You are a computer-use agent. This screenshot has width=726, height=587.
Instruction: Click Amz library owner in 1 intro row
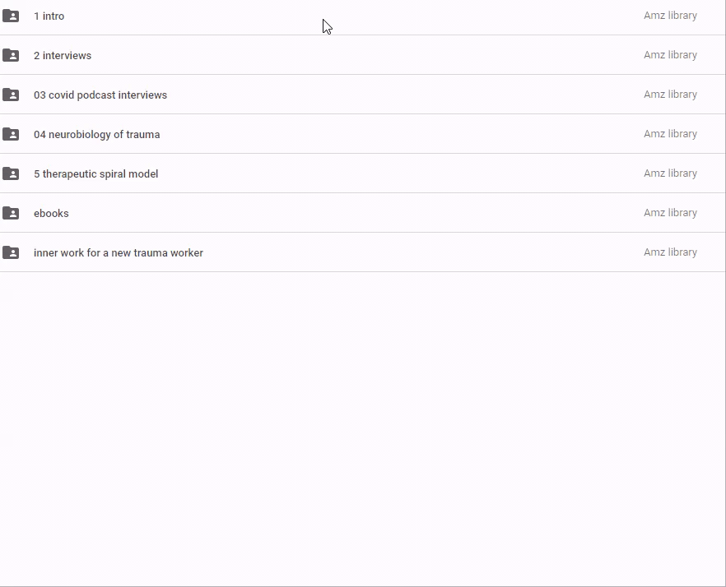pos(670,16)
